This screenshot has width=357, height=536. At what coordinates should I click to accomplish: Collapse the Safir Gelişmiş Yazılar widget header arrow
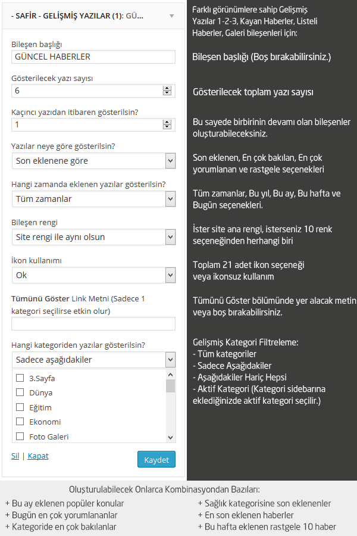pos(172,16)
